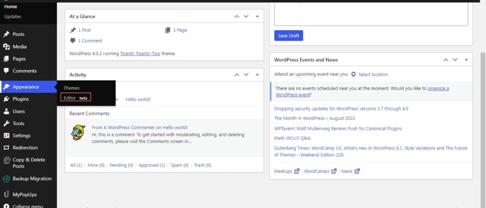The width and height of the screenshot is (486, 208).
Task: Click Select location link
Action: (373, 74)
